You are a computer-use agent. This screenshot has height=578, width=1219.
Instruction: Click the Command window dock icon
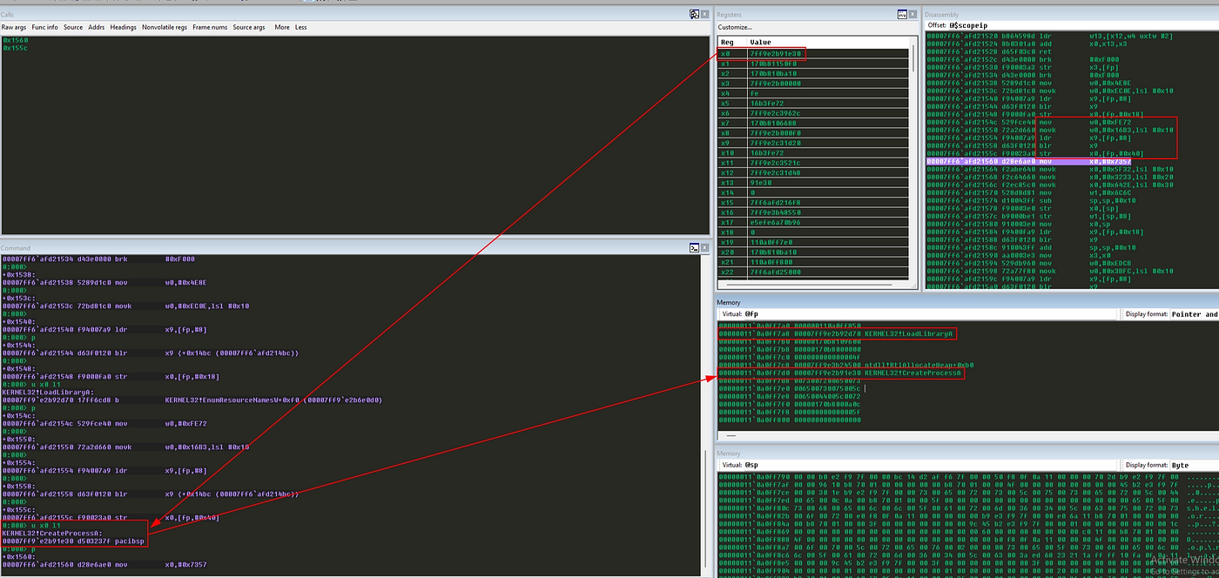click(x=694, y=247)
